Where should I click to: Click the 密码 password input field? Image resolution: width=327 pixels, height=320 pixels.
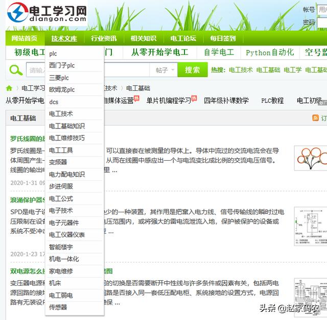pos(322,22)
